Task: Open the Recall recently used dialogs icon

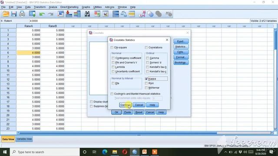Action: (x=32, y=14)
